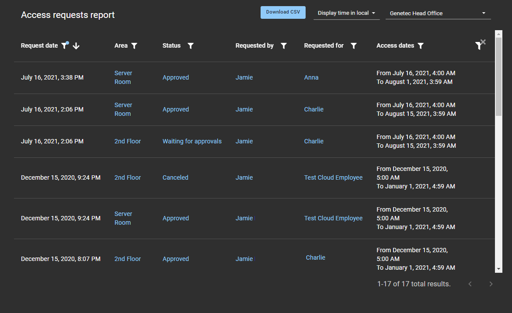This screenshot has width=512, height=313.
Task: Open the Access dates filter
Action: tap(421, 46)
